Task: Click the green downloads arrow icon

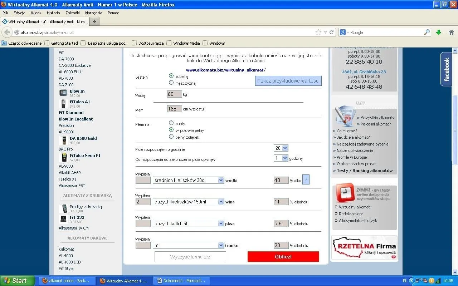Action: (x=439, y=32)
